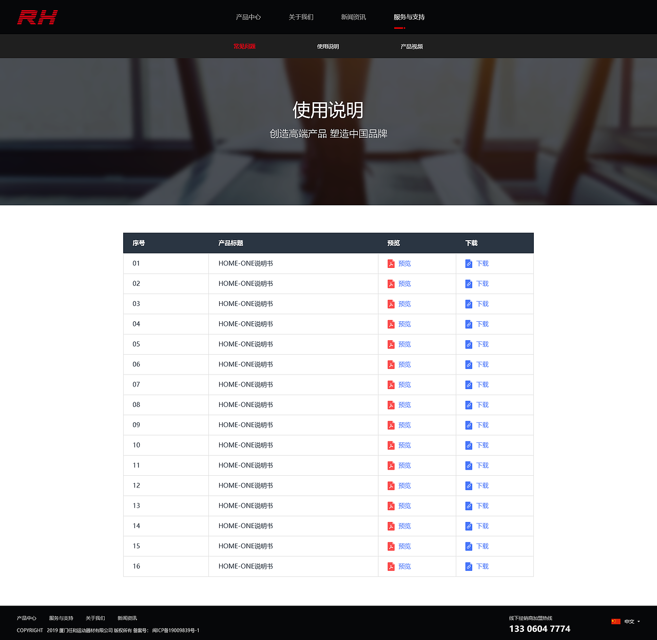Click the PDF preview icon in row 01
This screenshot has height=640, width=657.
coord(391,263)
